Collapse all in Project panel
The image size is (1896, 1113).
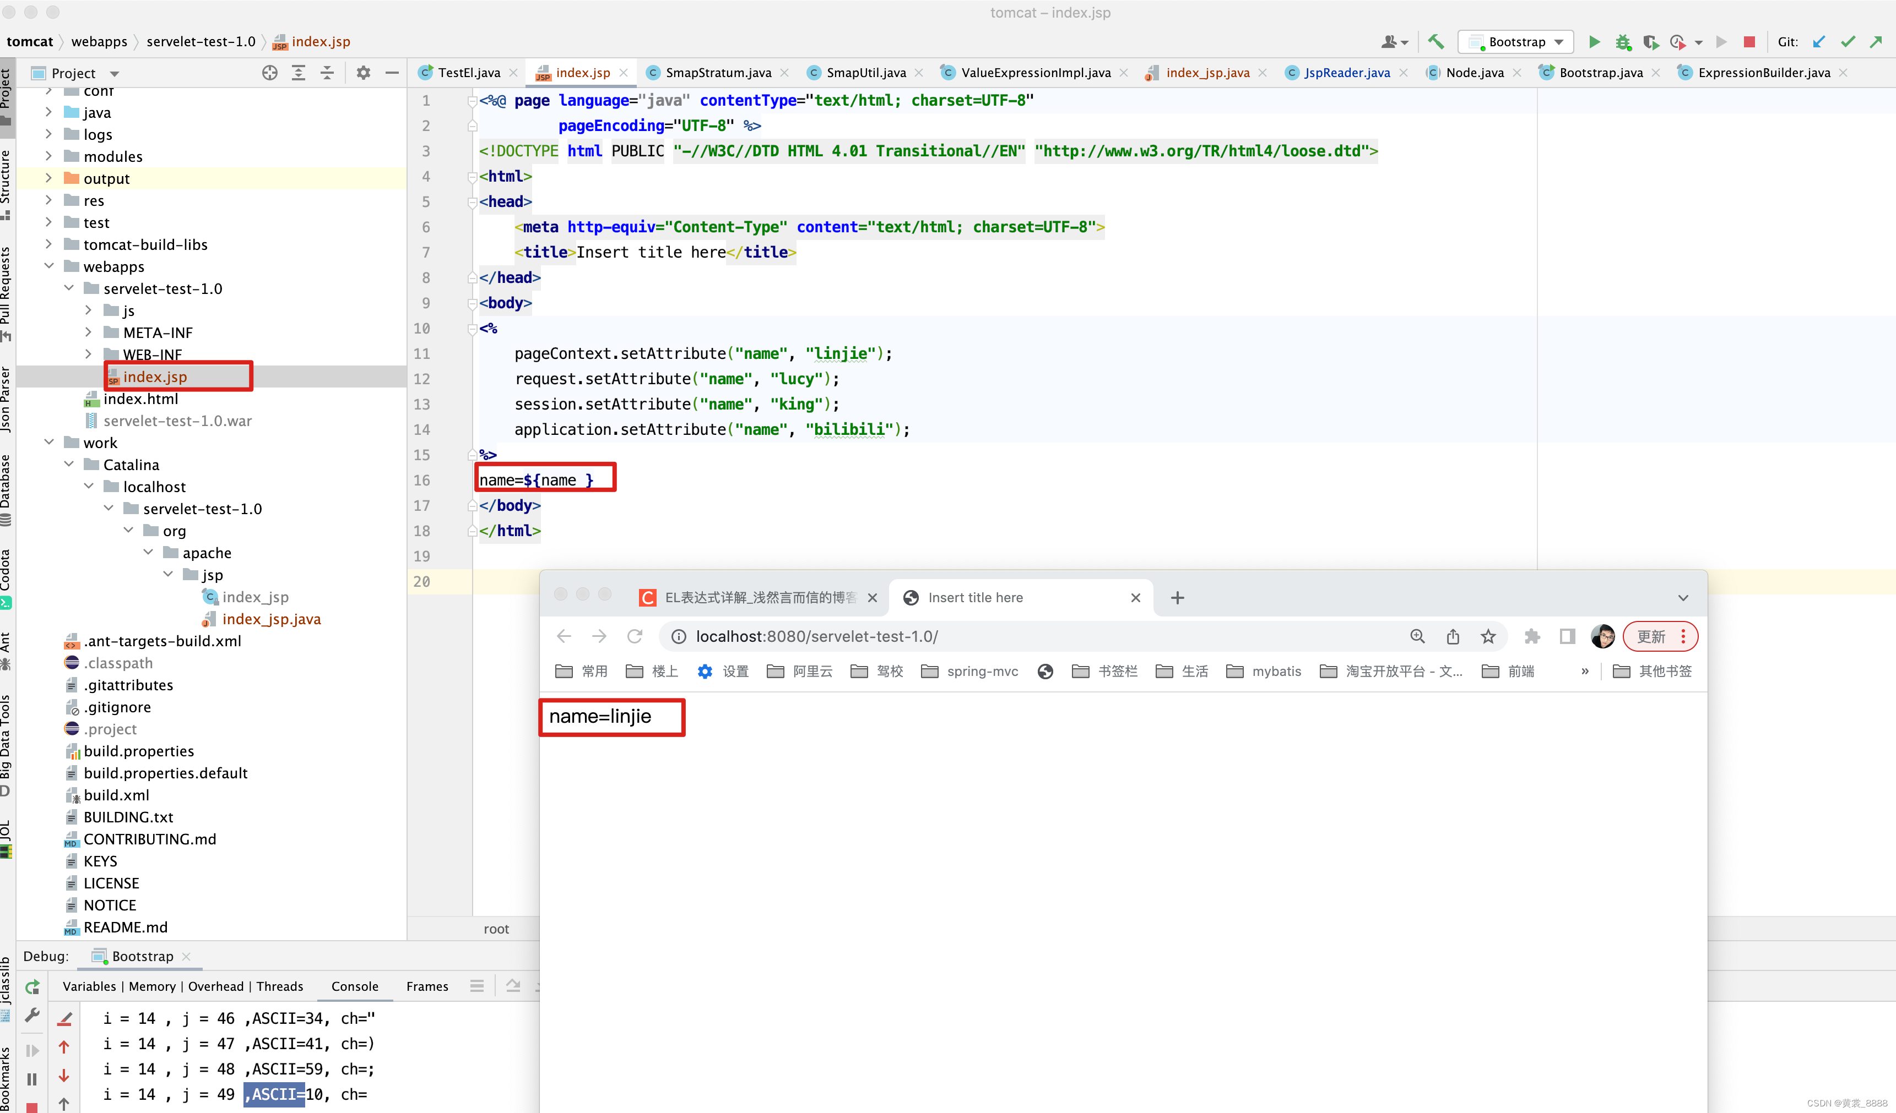[327, 72]
